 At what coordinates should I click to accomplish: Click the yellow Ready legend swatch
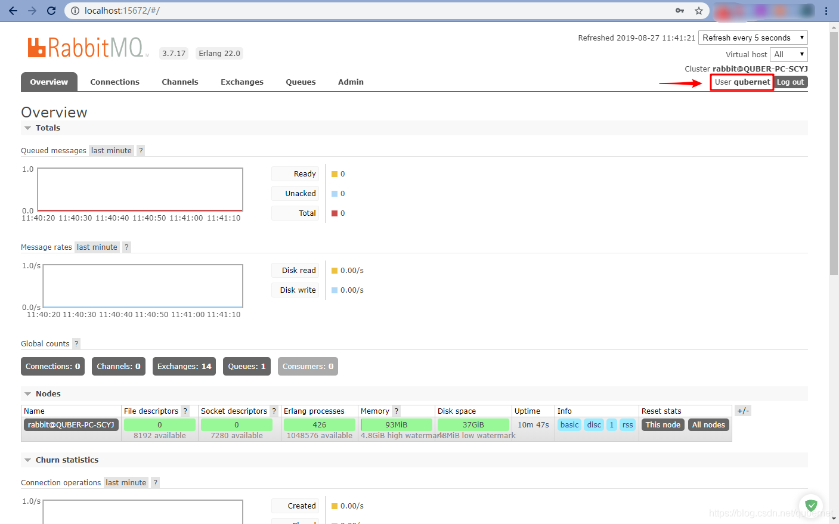(335, 174)
